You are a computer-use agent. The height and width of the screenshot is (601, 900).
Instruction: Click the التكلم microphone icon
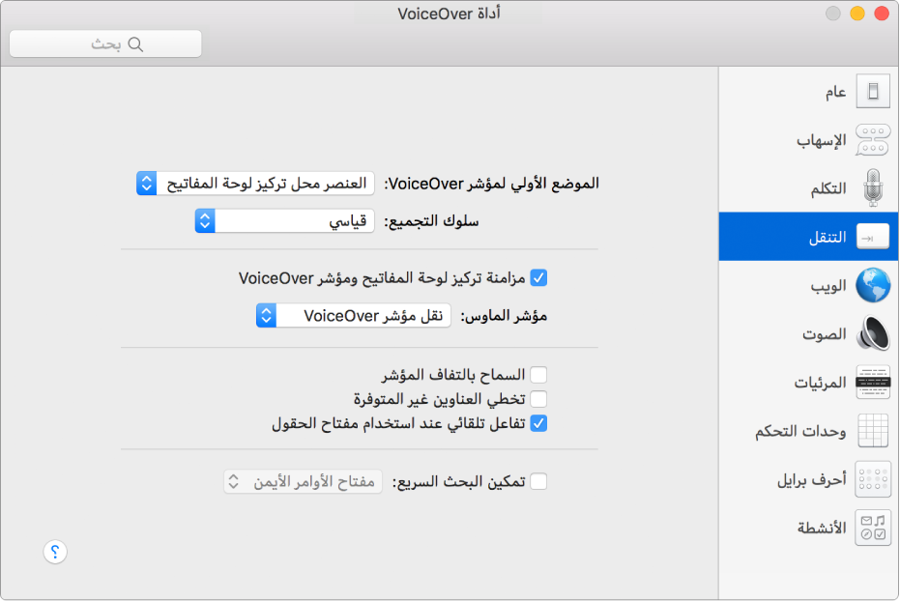point(873,187)
